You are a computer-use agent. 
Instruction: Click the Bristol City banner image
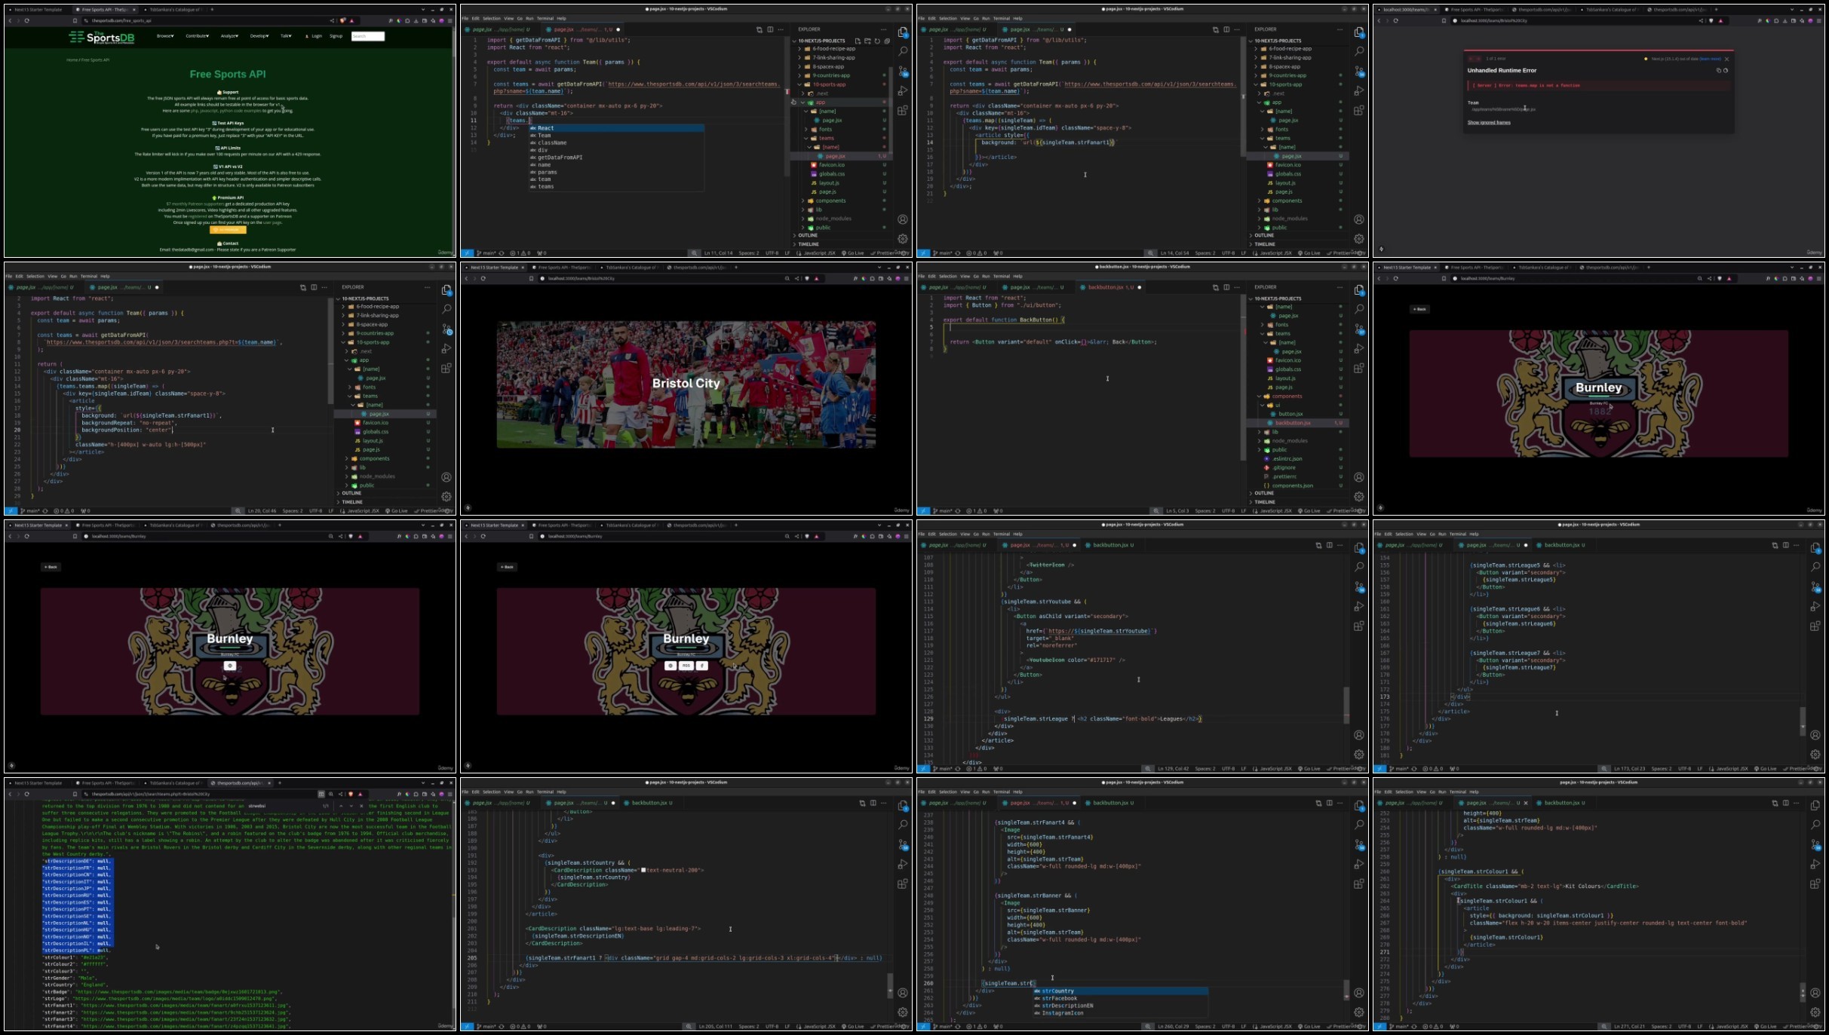pos(686,384)
